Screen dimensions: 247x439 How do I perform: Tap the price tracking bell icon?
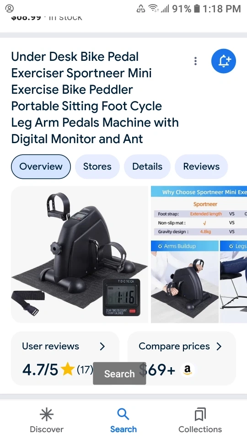(224, 61)
